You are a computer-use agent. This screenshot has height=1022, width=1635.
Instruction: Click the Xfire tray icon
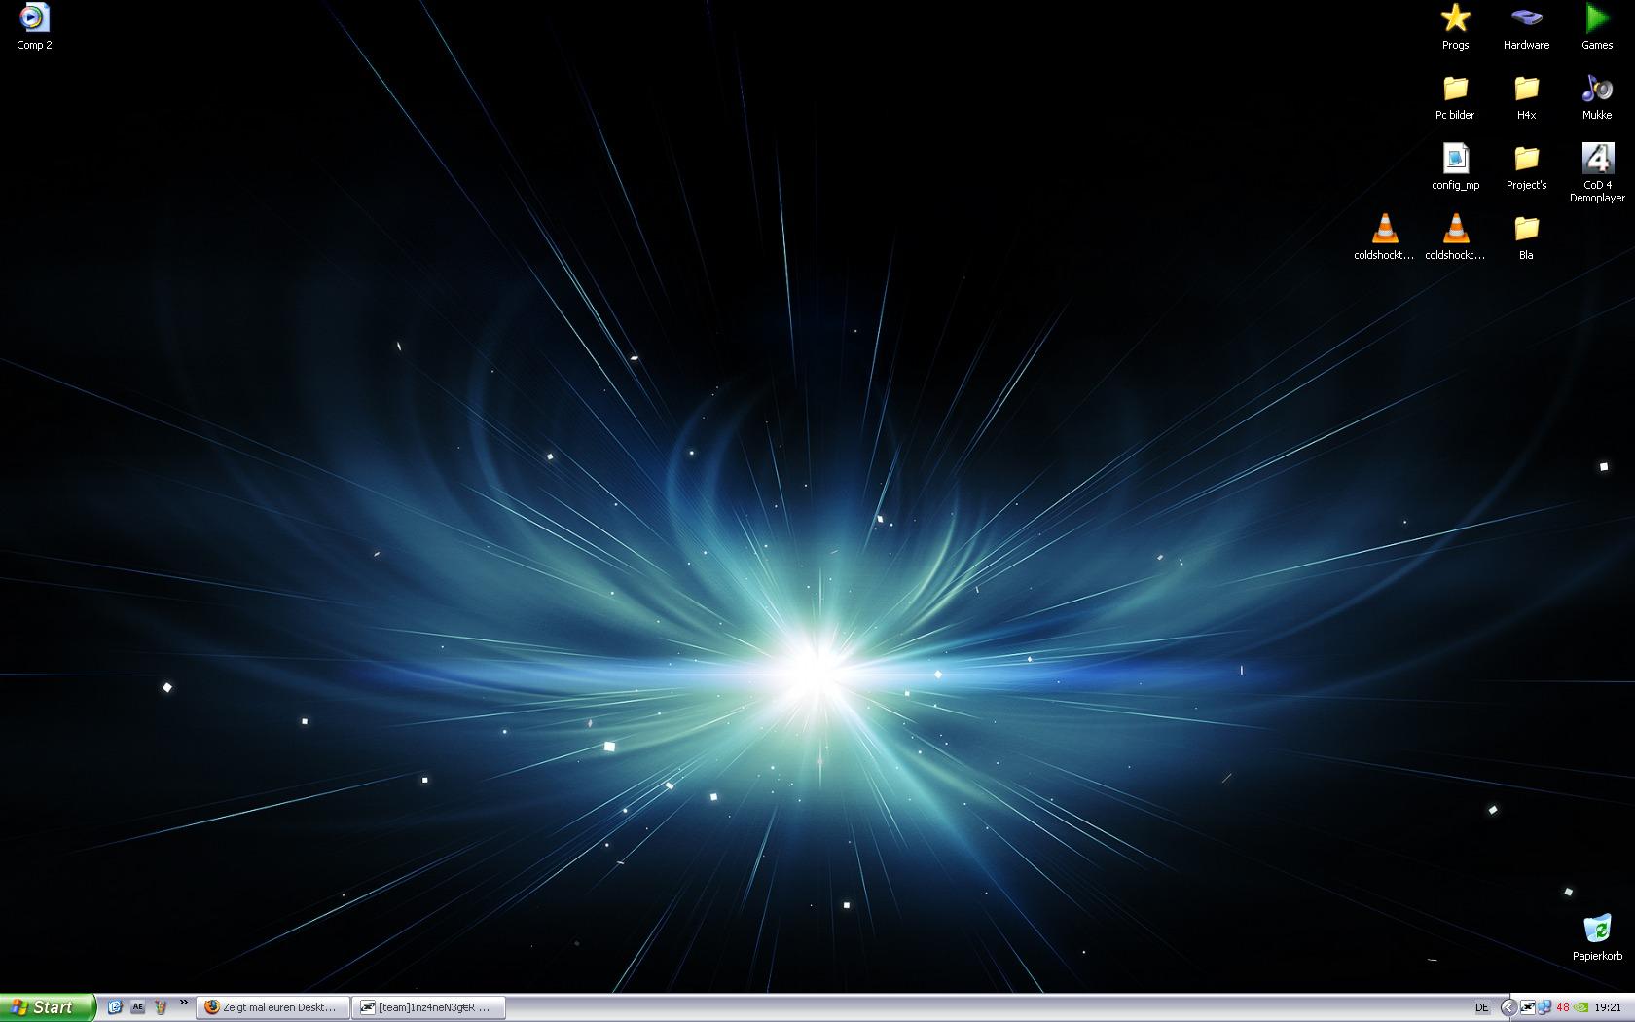coord(1528,1007)
